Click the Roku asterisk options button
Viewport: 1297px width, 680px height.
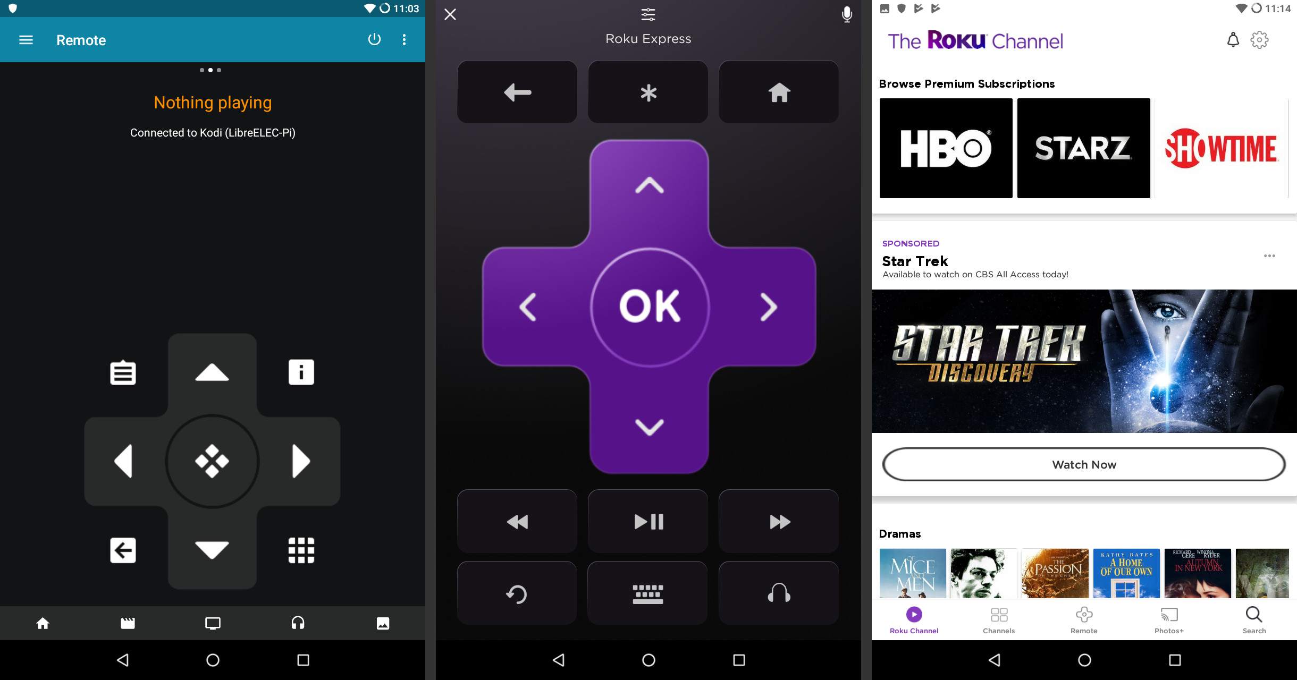tap(647, 92)
